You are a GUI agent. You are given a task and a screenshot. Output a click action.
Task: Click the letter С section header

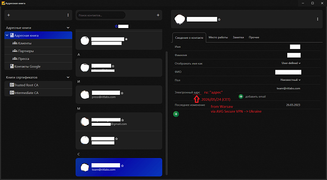78,154
